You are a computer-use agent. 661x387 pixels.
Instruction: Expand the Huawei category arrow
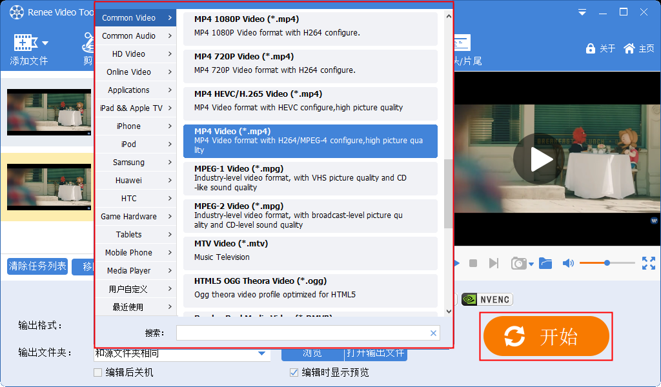click(170, 180)
